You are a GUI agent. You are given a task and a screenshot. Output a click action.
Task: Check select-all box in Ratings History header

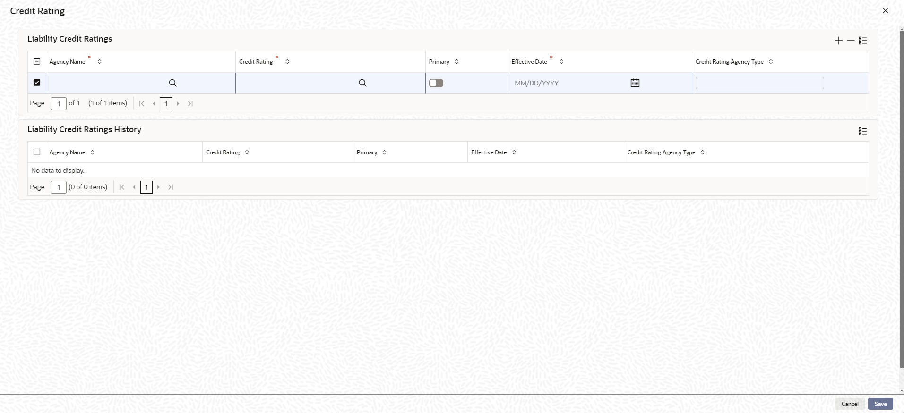pos(37,152)
